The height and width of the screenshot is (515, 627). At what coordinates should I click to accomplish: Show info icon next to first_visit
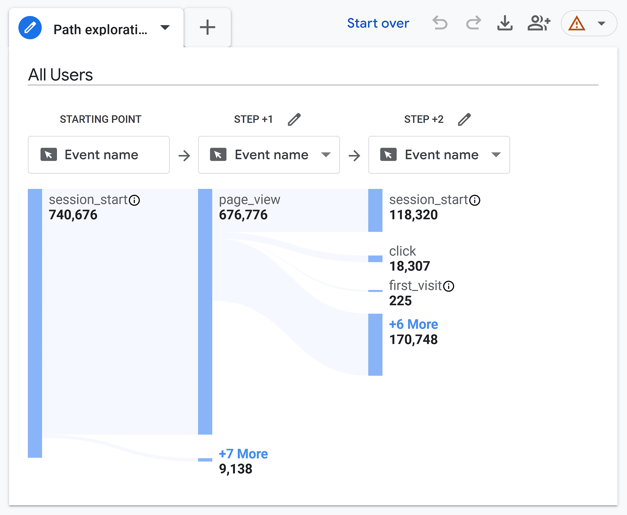point(449,286)
